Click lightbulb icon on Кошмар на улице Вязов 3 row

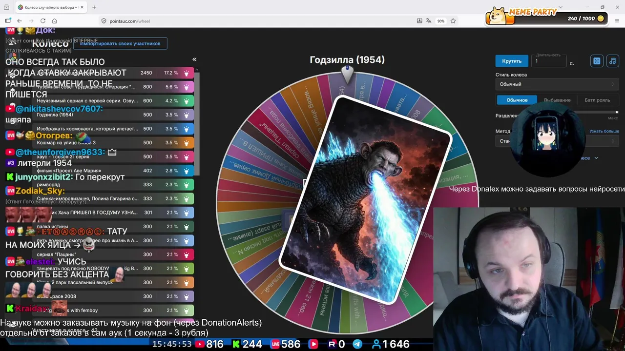[x=186, y=143]
